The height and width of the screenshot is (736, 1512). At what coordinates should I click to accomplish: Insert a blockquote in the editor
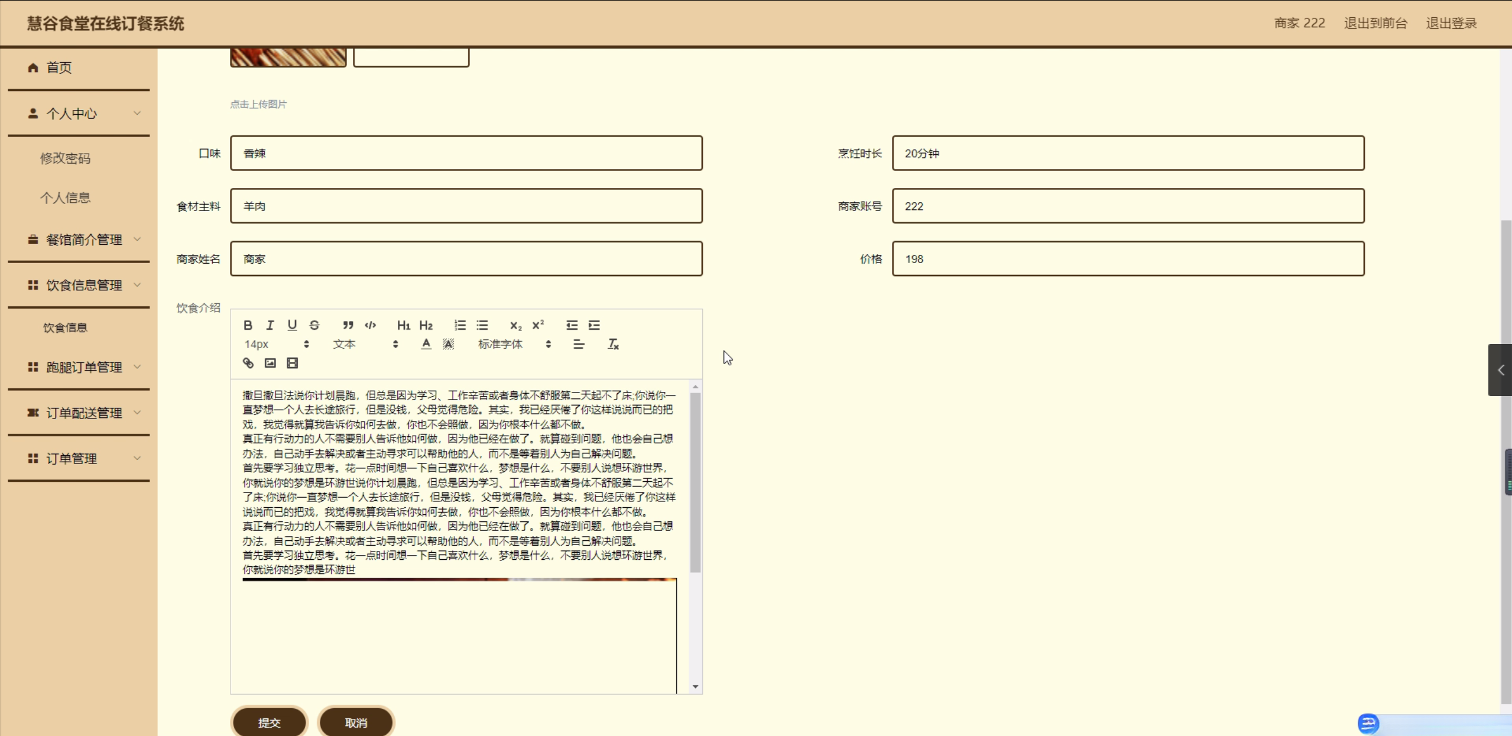click(x=348, y=325)
